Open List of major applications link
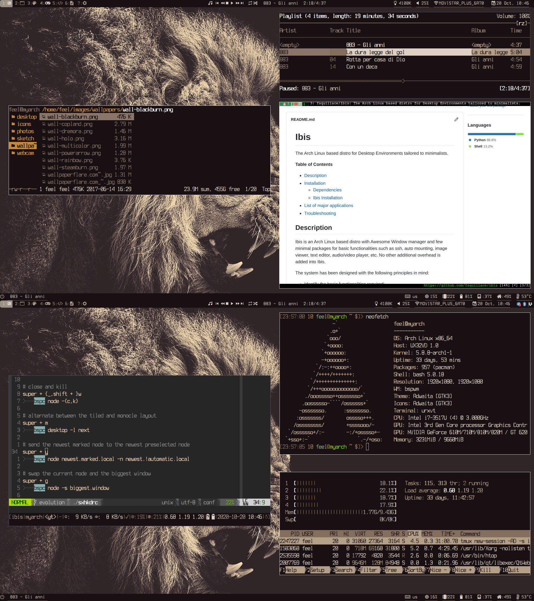534x601 pixels. [328, 206]
